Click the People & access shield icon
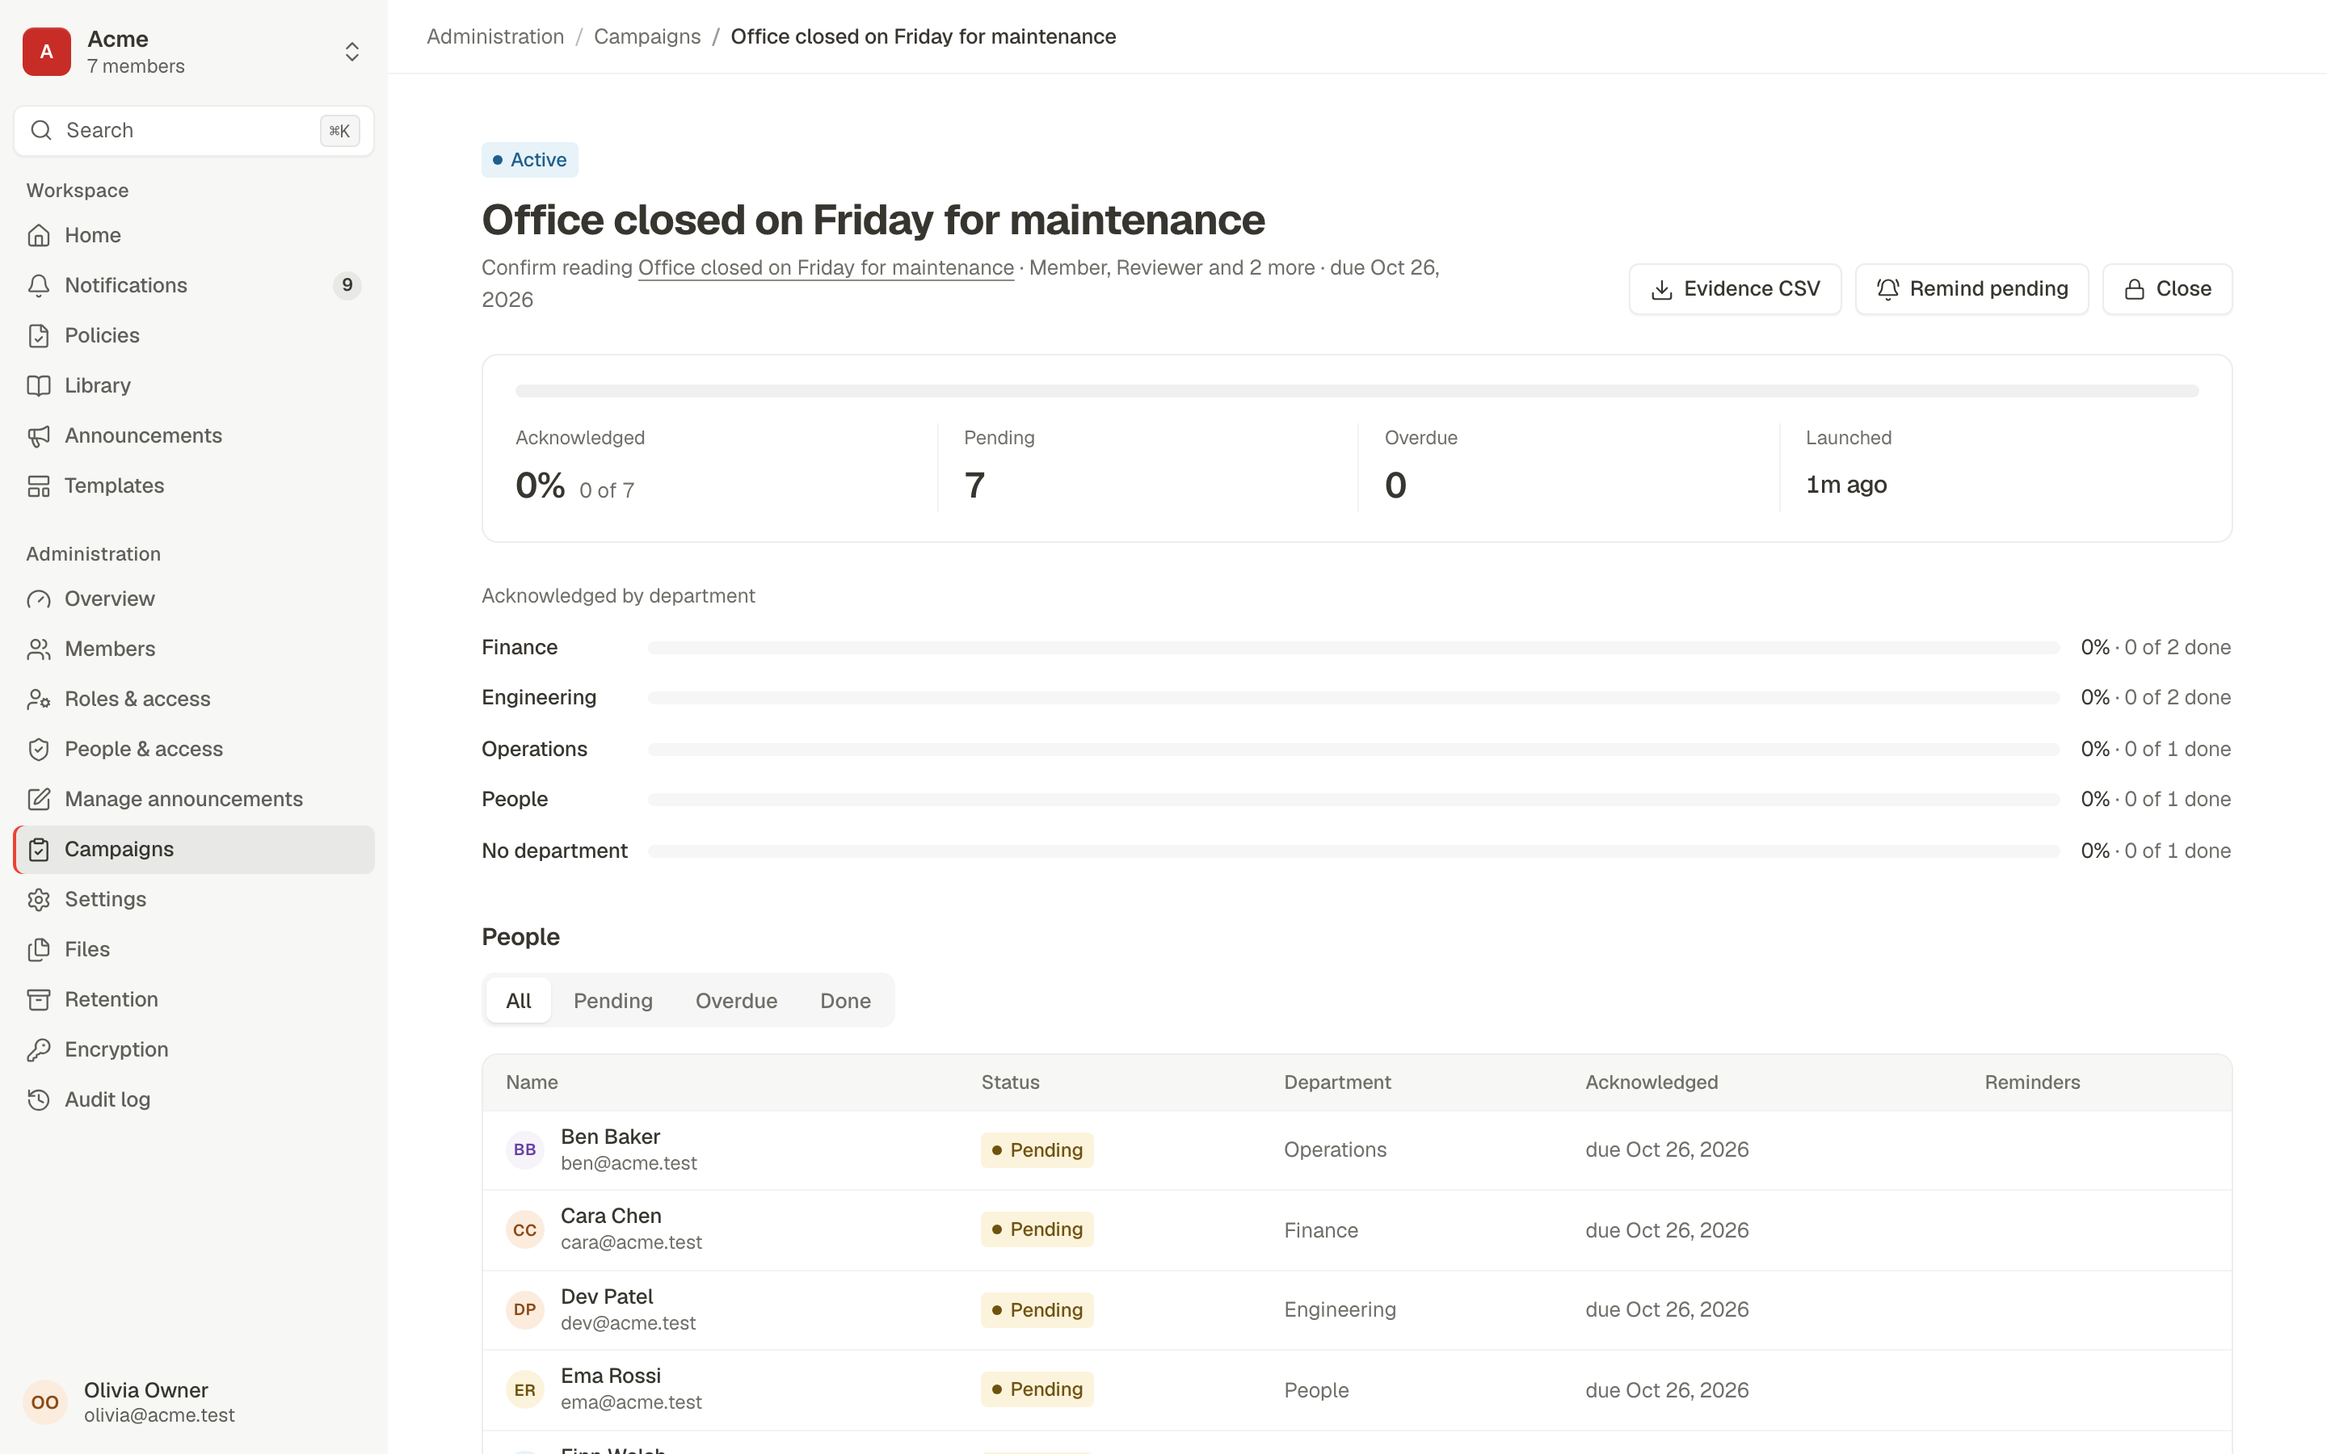2327x1454 pixels. 39,749
